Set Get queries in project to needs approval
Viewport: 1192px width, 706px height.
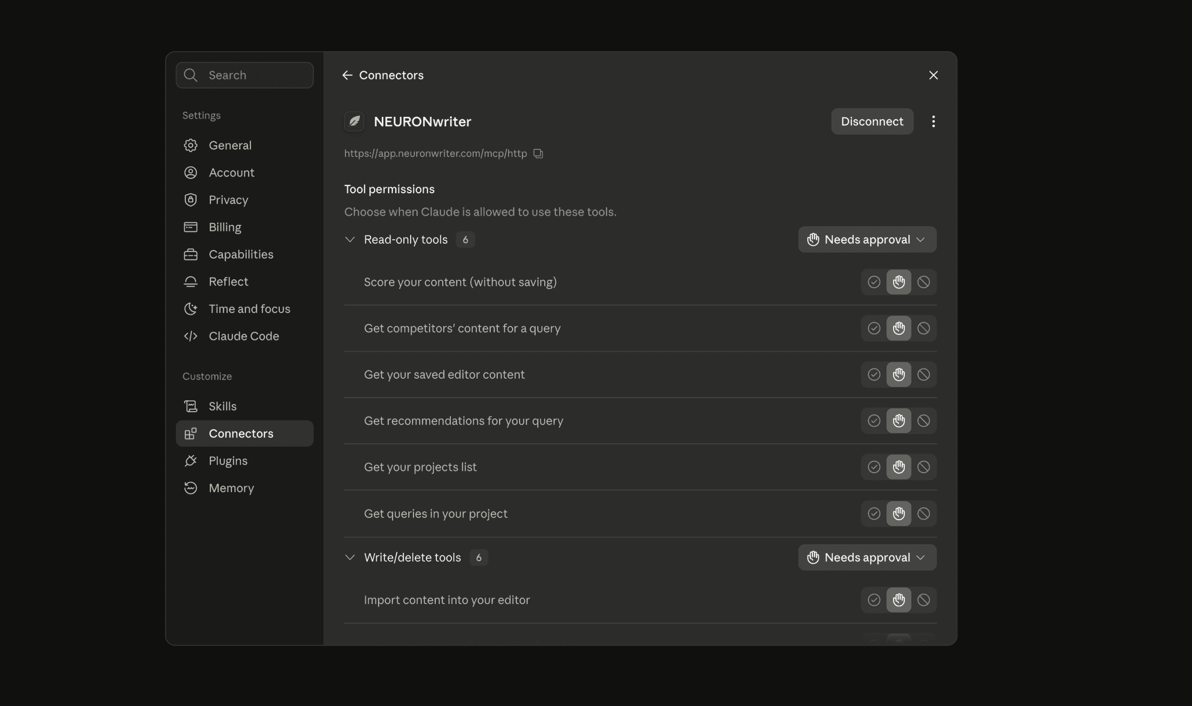coord(899,513)
